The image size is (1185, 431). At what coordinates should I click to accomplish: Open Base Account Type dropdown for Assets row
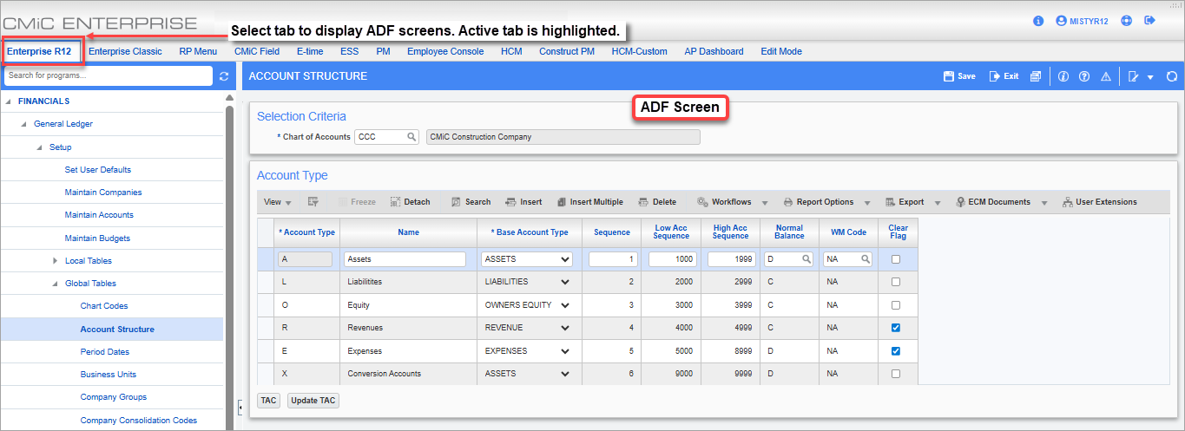[x=527, y=258]
